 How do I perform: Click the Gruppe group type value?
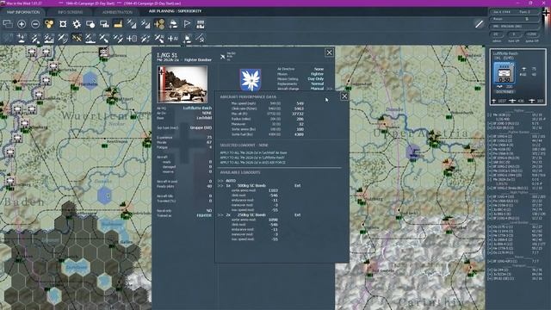pos(201,127)
